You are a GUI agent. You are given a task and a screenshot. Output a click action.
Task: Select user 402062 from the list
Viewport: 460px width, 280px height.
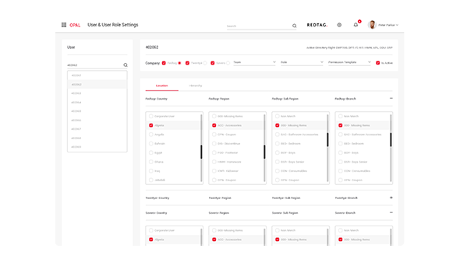[97, 84]
